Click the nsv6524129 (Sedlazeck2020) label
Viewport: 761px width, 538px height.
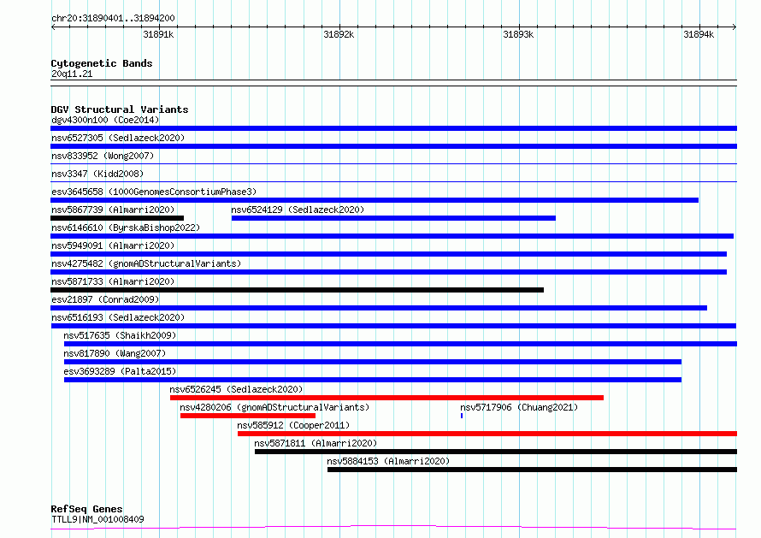click(x=298, y=210)
